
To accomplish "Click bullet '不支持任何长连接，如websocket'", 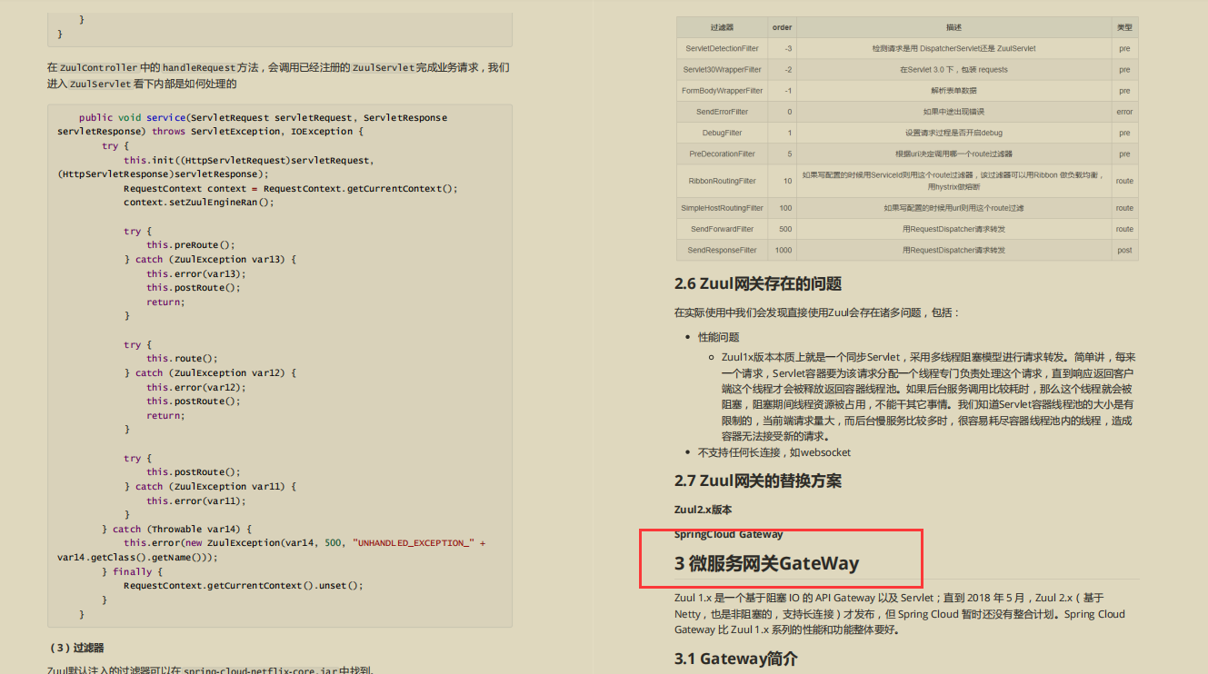I will [774, 451].
